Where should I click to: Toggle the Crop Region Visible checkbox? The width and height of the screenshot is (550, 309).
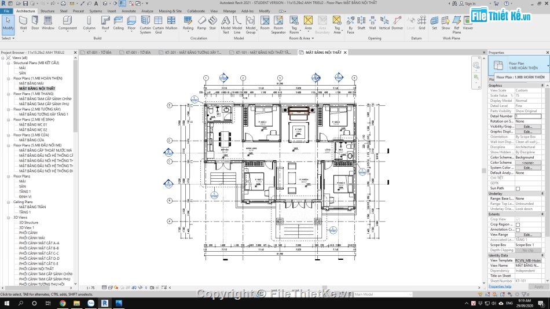518,225
